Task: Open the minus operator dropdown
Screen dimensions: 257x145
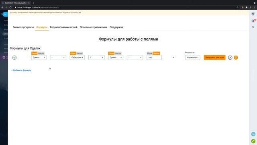Action: 58,58
